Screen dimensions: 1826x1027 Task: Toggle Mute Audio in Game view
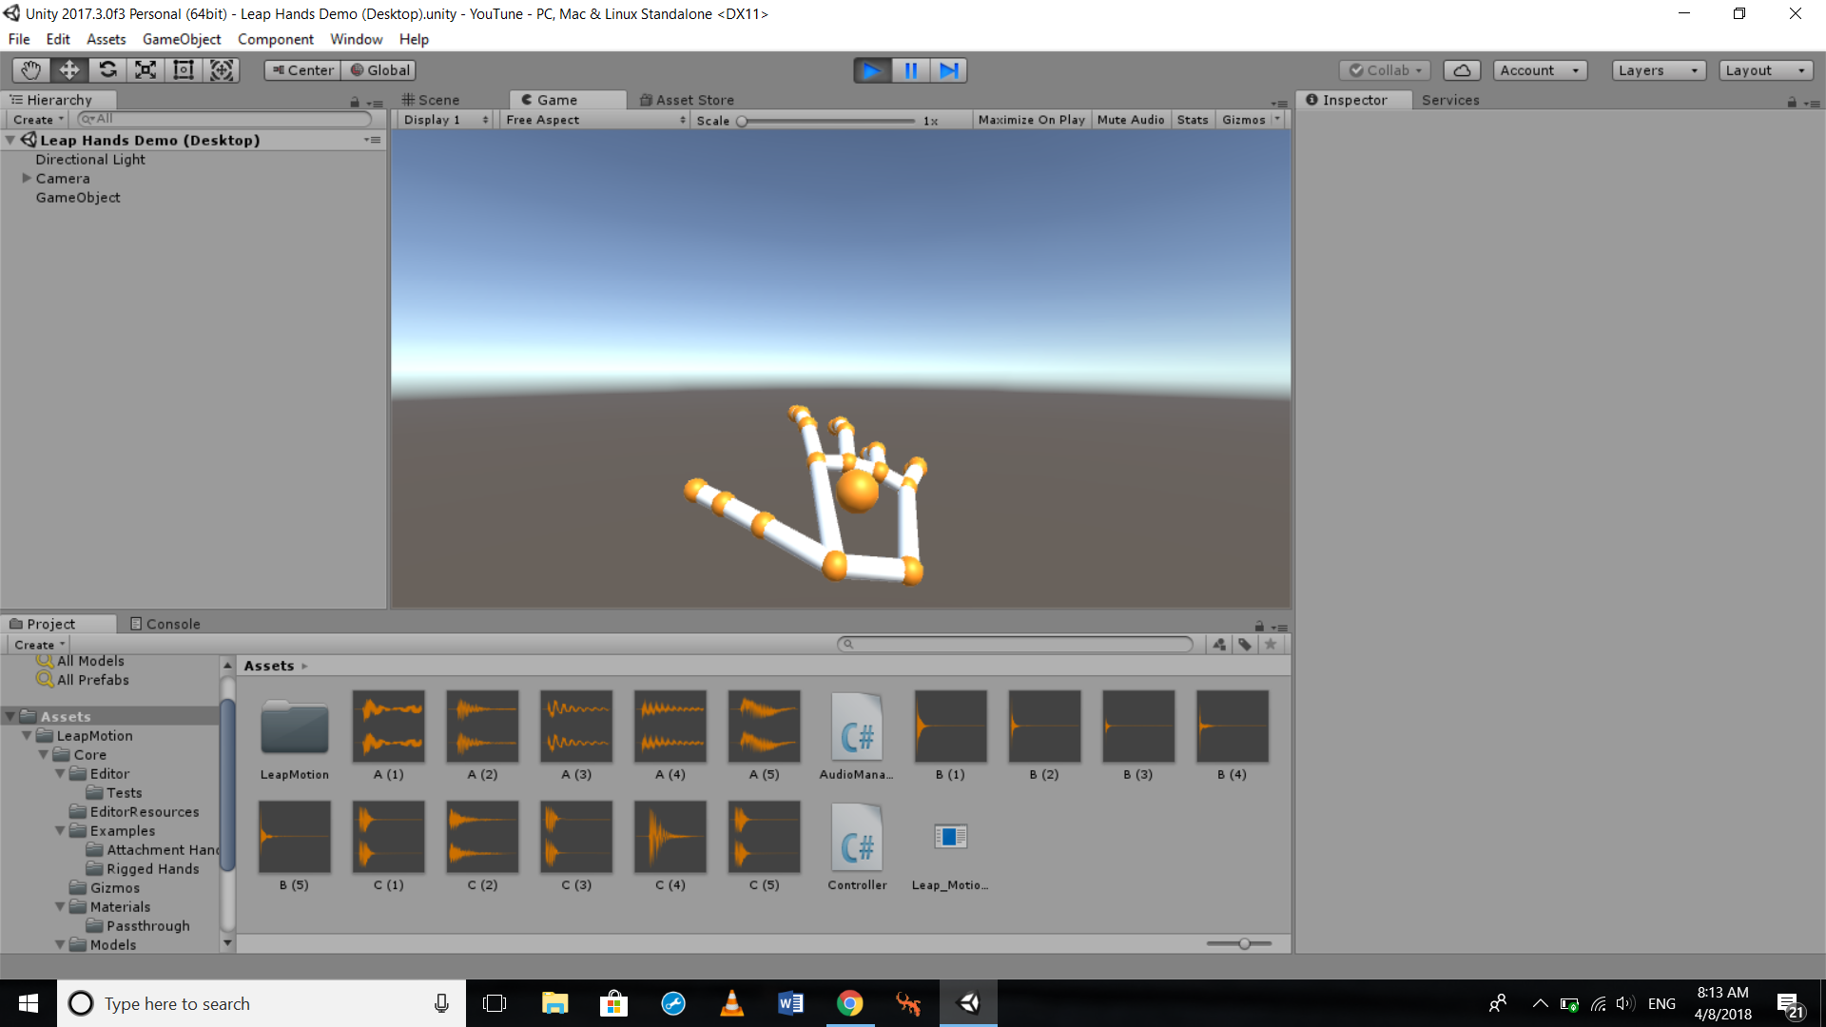1130,120
